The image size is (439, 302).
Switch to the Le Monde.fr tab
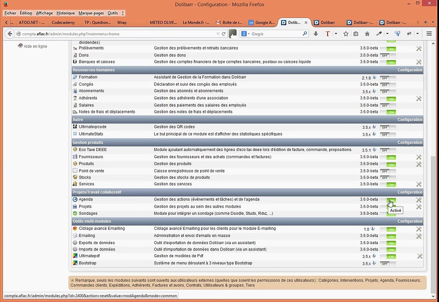[x=196, y=23]
